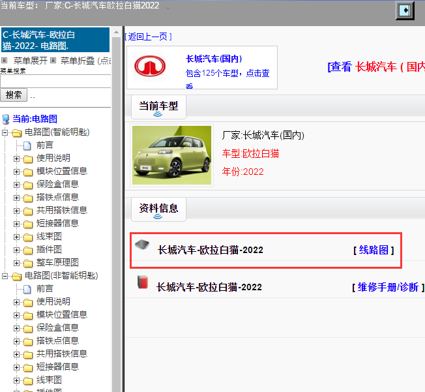Screen dimensions: 425x392
Task: Select the first 前言 tree item
Action: (x=45, y=145)
